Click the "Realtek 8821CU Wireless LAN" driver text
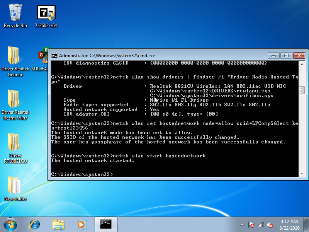This screenshot has width=309, height=232. [218, 86]
